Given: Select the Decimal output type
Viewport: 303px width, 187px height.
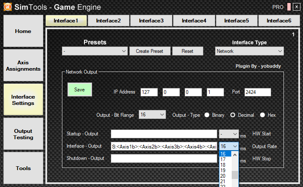Looking at the screenshot, I should tap(233, 115).
